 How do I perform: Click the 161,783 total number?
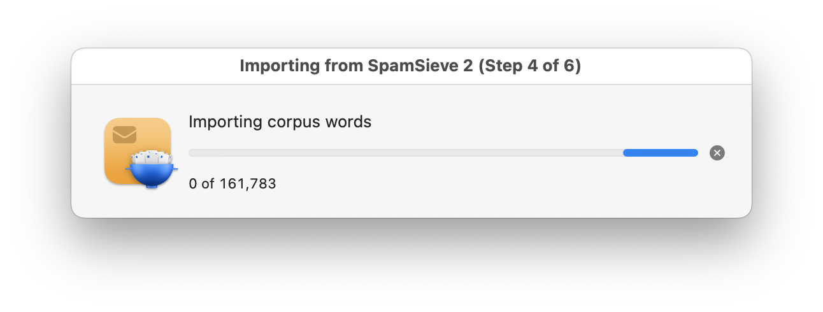pos(248,184)
